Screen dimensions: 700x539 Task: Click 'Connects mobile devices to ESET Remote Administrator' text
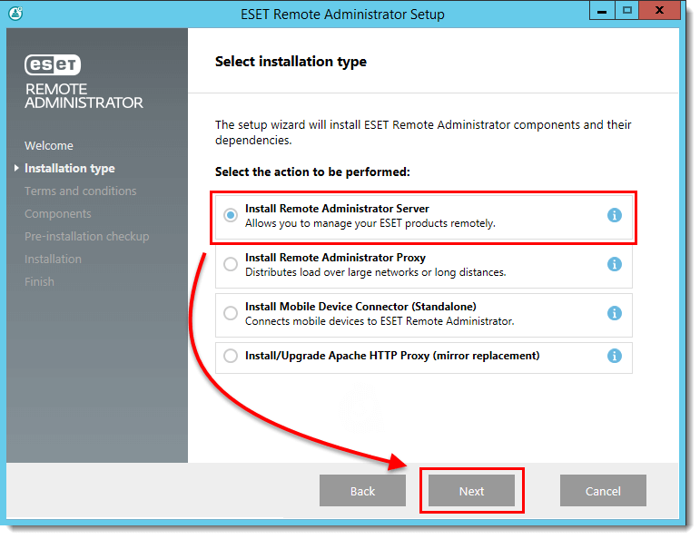(380, 321)
